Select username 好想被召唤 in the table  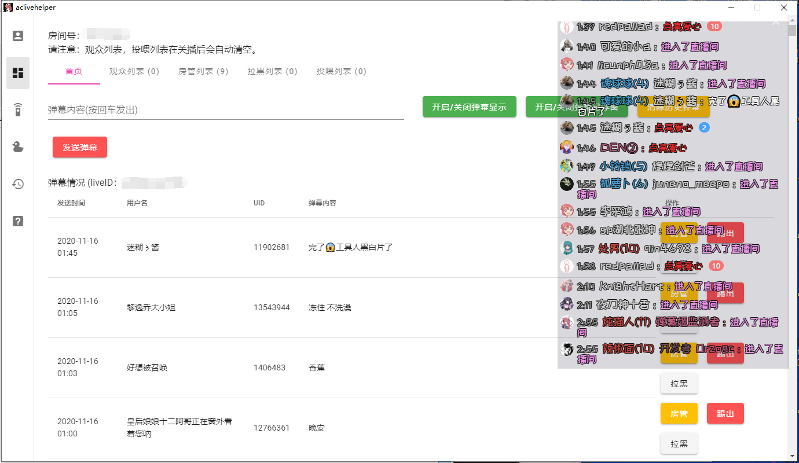tap(147, 368)
